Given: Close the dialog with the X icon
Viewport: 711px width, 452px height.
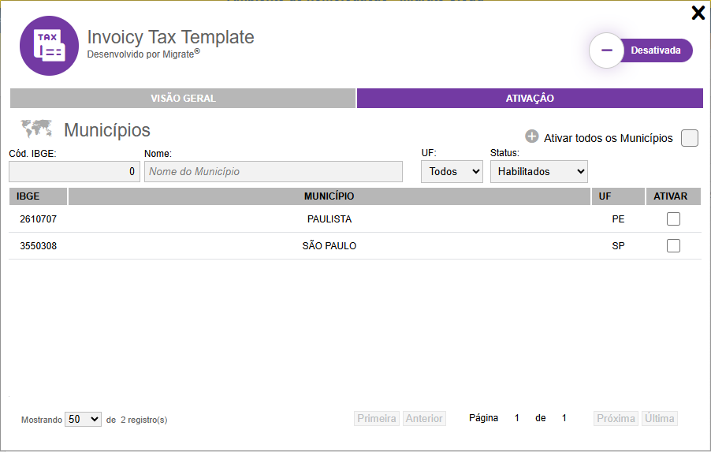Looking at the screenshot, I should coord(698,13).
